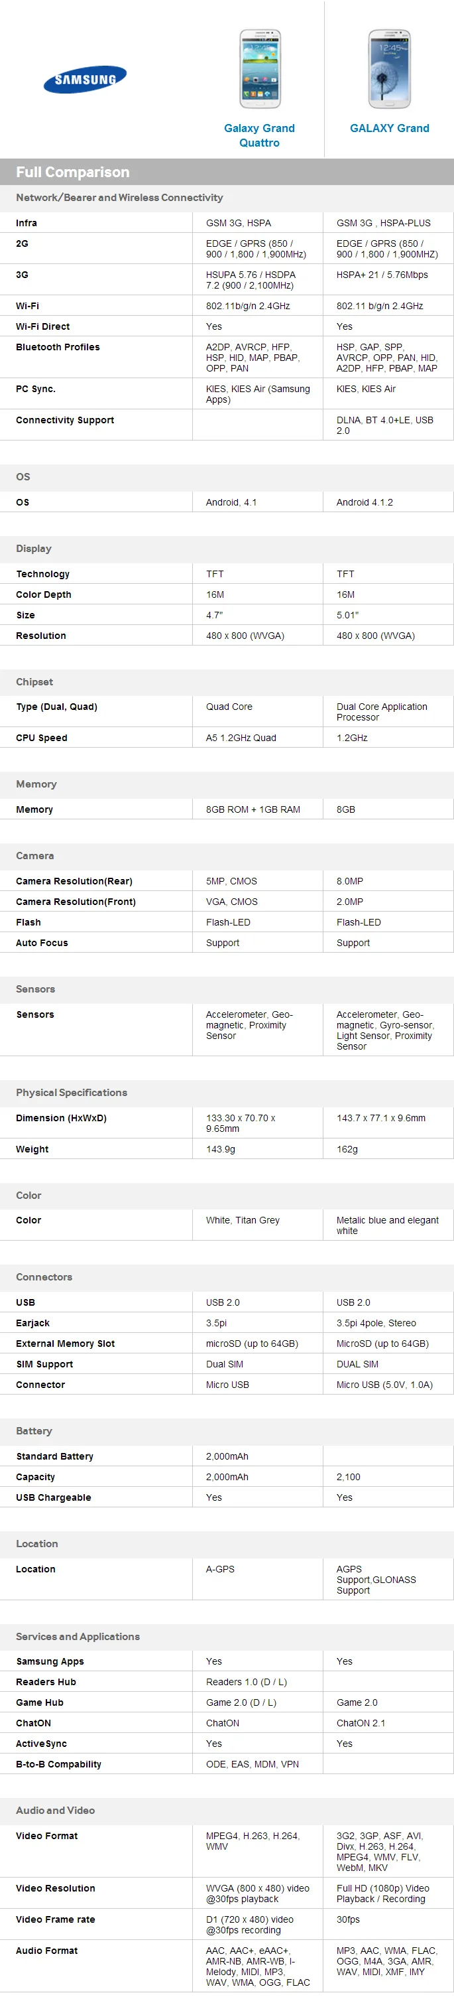Click the Standard Battery row label
Viewport: 454px width, 2001px height.
pyautogui.click(x=54, y=1456)
